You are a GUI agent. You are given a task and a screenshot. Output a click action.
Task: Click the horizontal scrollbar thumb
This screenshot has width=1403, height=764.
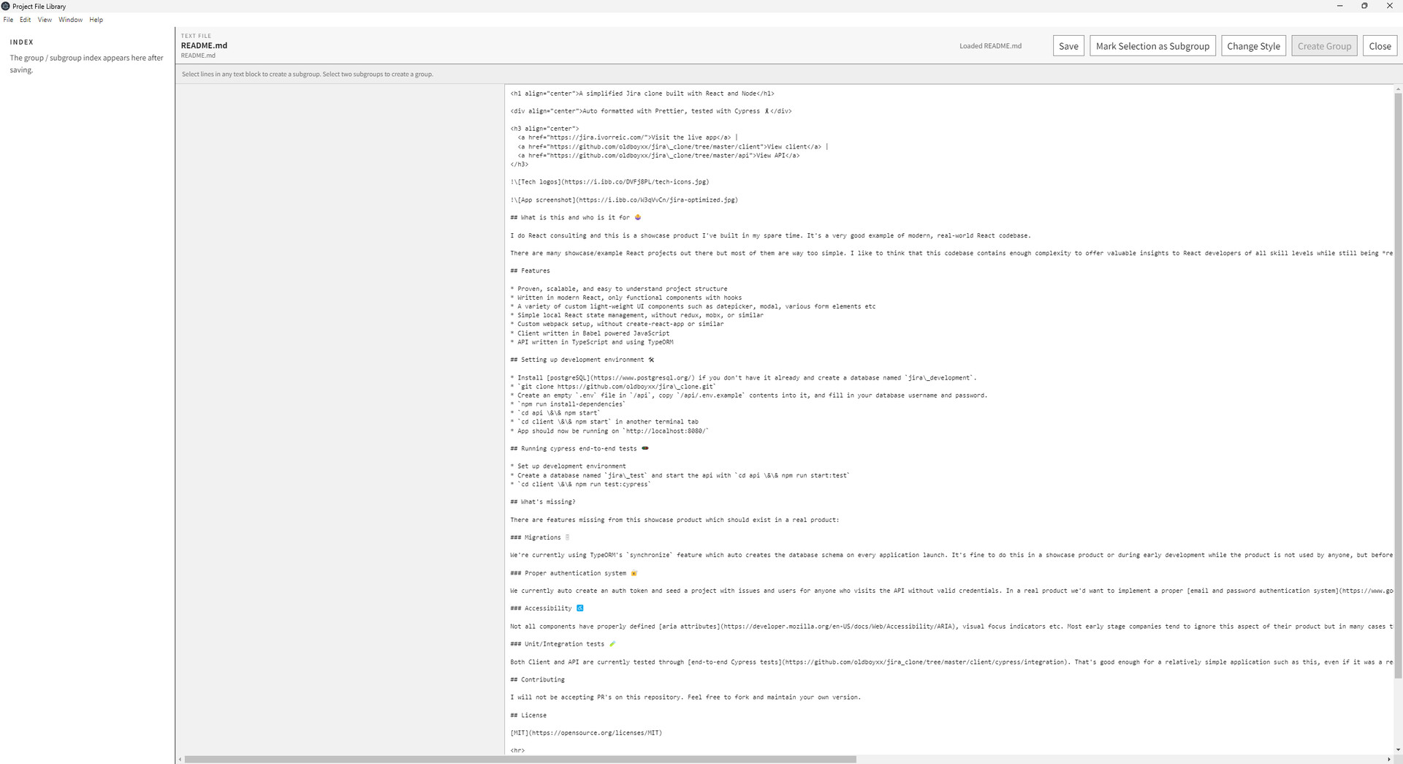[520, 759]
